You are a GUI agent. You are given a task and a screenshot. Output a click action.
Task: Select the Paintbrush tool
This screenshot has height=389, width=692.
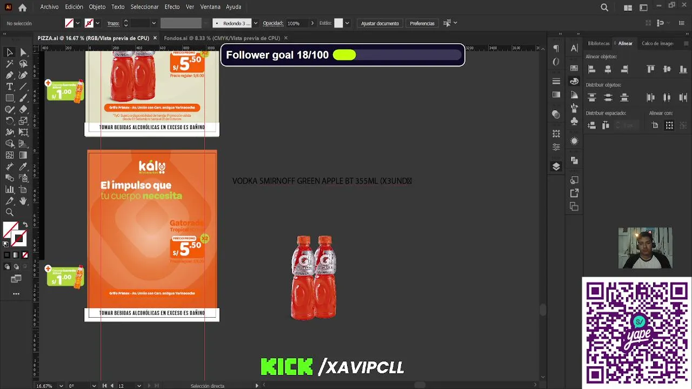pos(23,98)
